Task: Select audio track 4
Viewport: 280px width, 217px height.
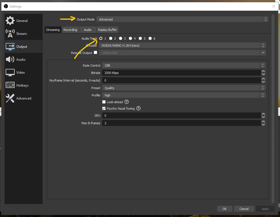Action: coord(130,38)
